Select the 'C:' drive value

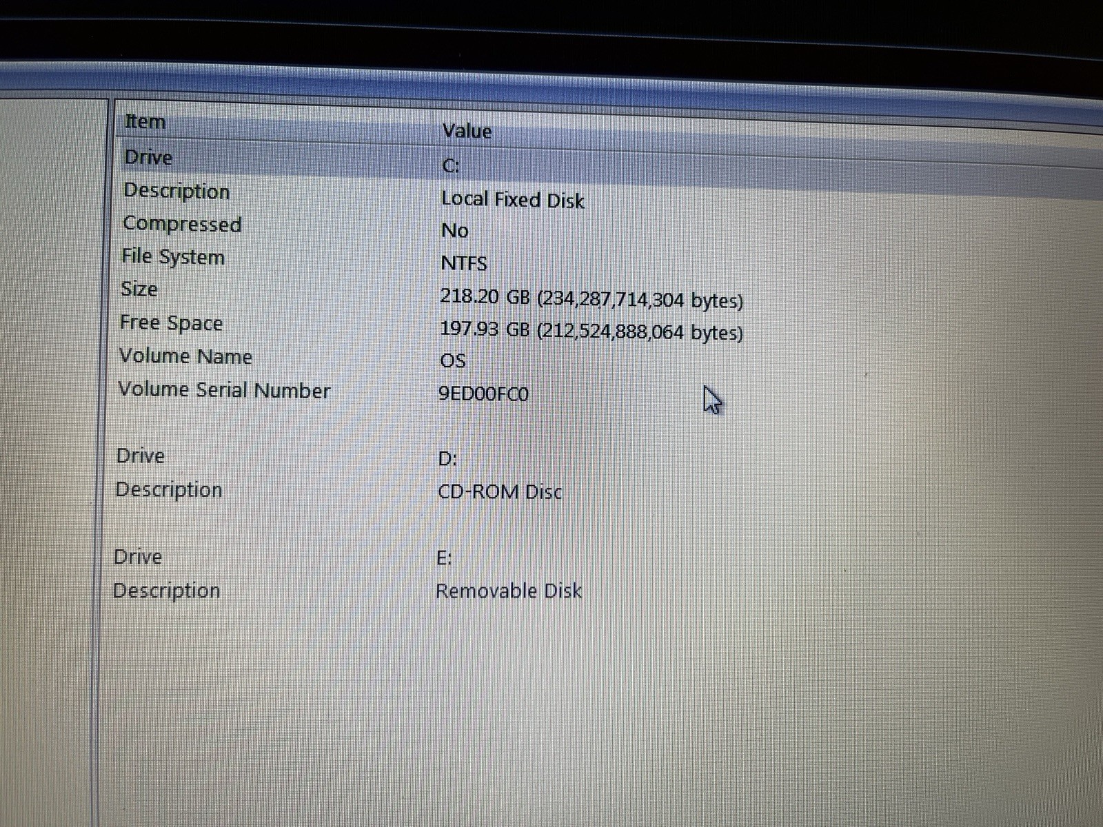[x=450, y=166]
